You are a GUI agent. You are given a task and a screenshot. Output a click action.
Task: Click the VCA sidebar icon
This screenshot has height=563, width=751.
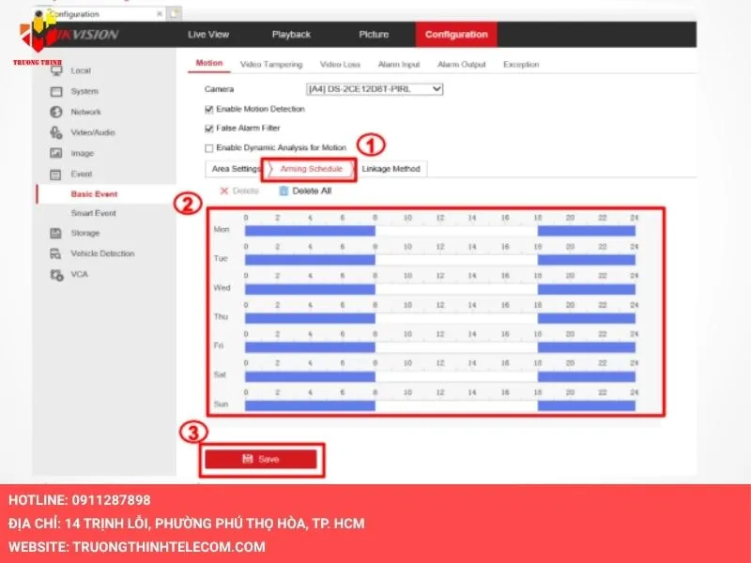click(x=55, y=274)
